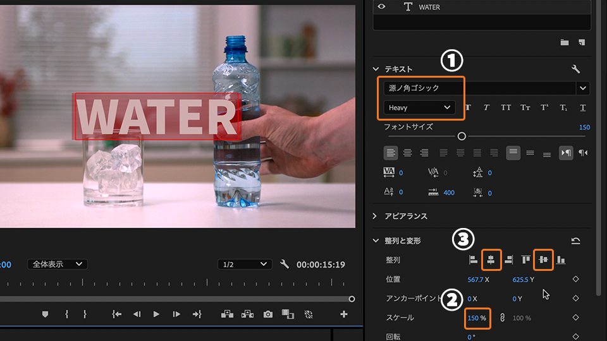
Task: Align center vertically
Action: (543, 260)
